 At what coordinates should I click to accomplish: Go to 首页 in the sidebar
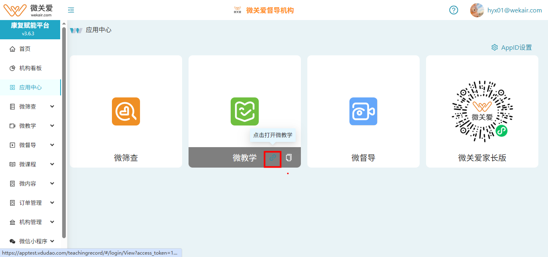coord(25,49)
